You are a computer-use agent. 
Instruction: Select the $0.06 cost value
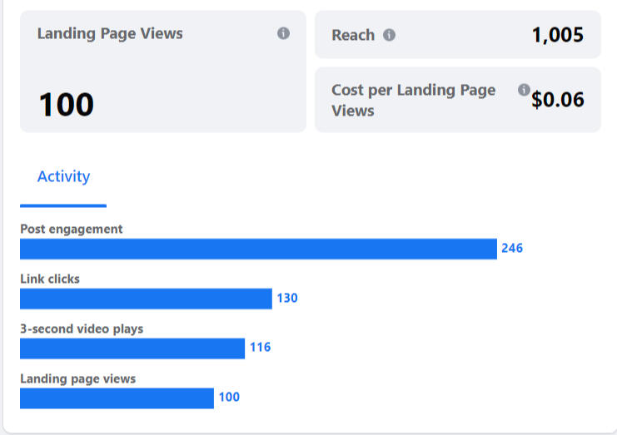coord(558,100)
